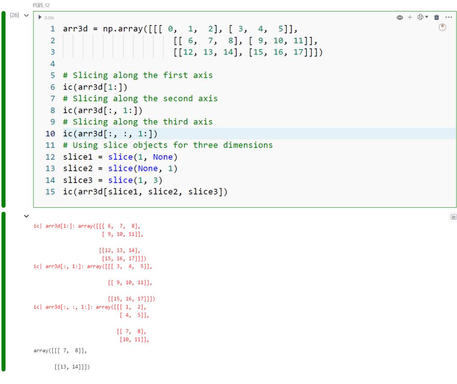Click line number 5 in the code cell
Screen dimensions: 457x384
52,75
